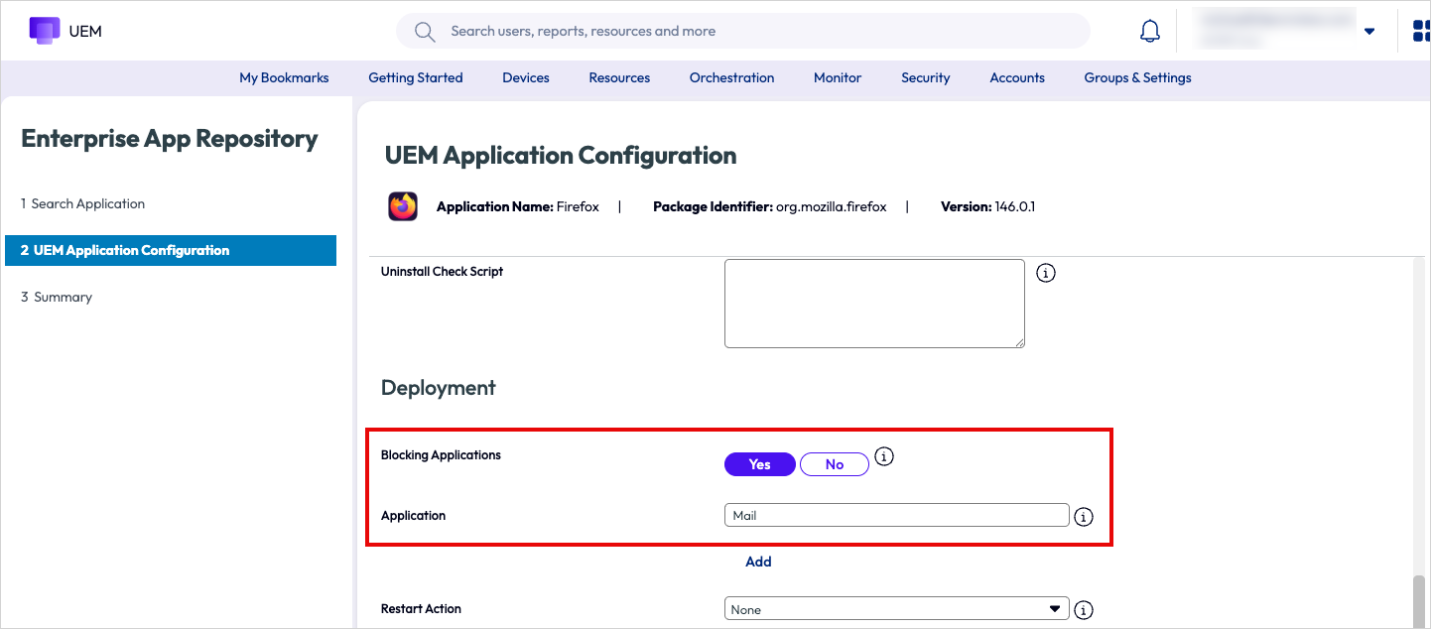Image resolution: width=1431 pixels, height=629 pixels.
Task: Click the Blocking Applications label
Action: point(441,455)
